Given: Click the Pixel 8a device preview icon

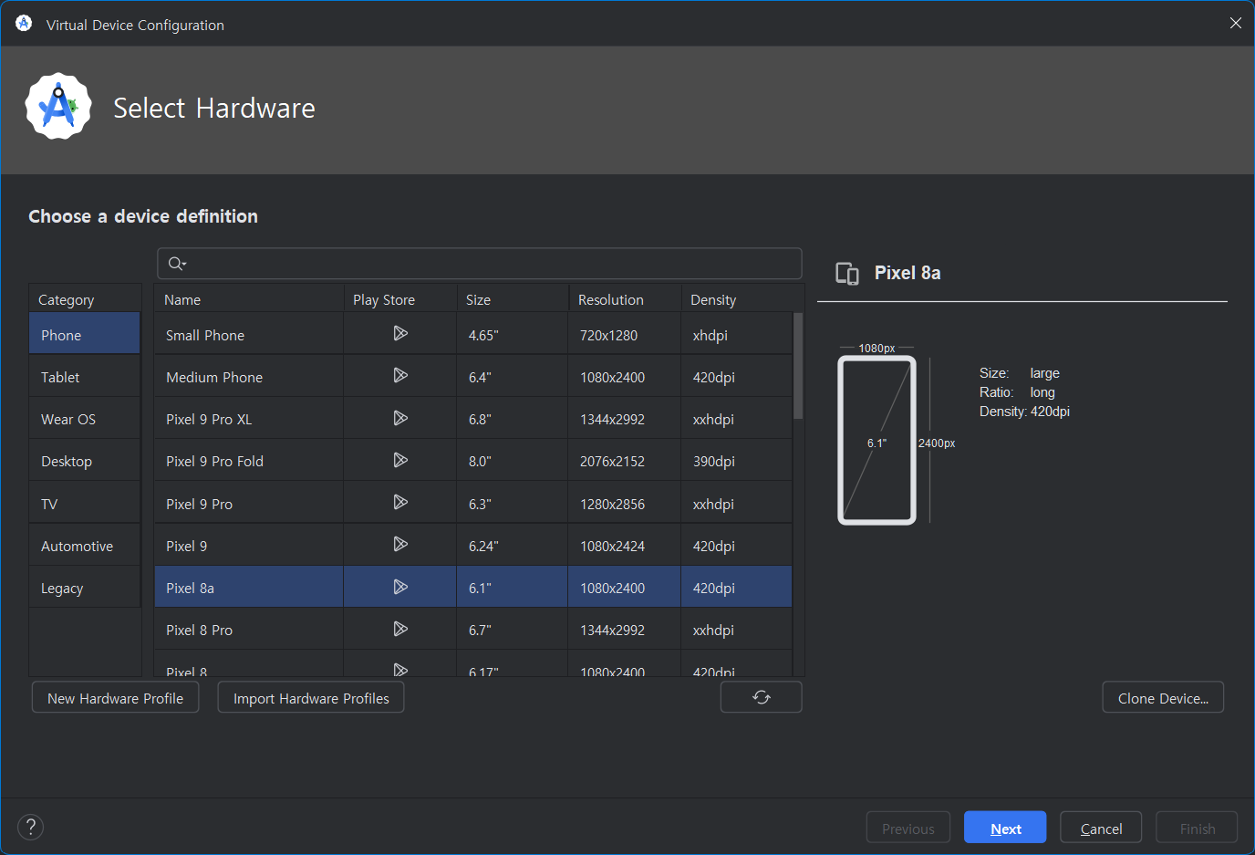Looking at the screenshot, I should click(x=847, y=274).
